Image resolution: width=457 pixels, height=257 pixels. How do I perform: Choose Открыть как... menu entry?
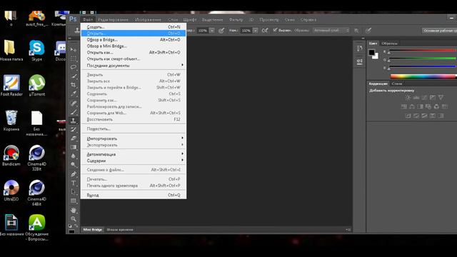tap(134, 52)
